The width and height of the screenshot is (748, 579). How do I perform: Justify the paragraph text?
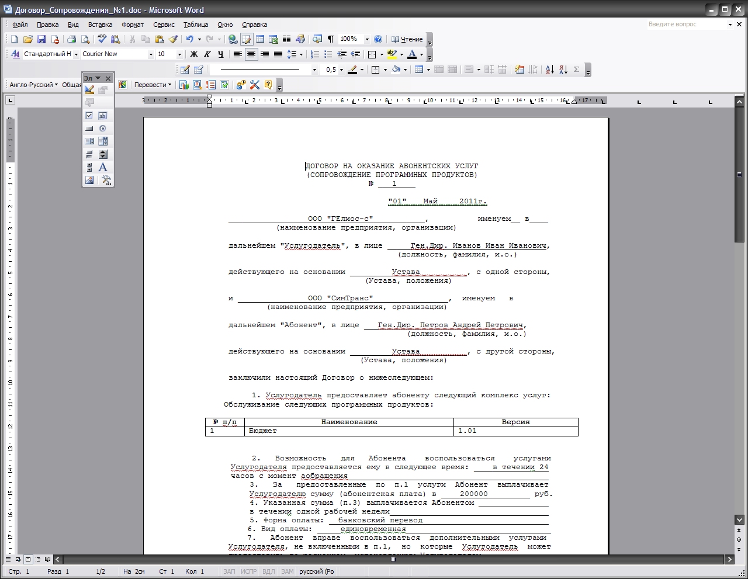tap(278, 54)
